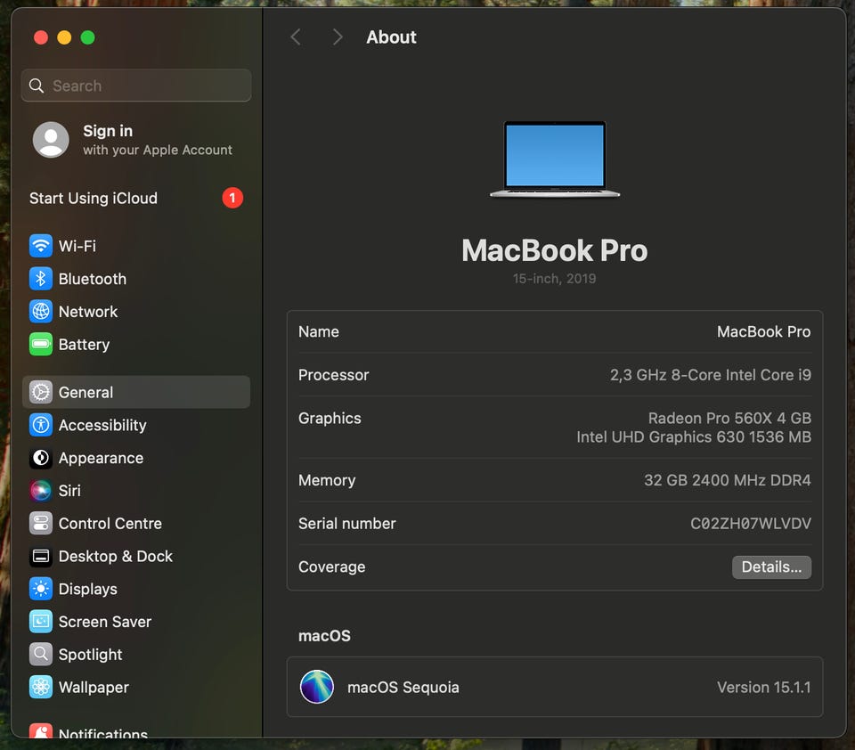Image resolution: width=855 pixels, height=750 pixels.
Task: Select Spotlight in the sidebar
Action: click(90, 655)
